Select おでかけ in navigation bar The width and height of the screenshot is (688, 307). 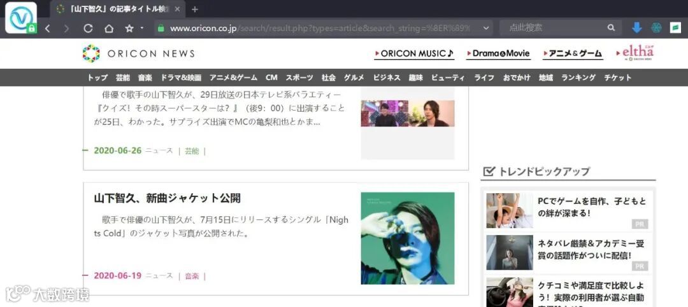click(x=517, y=78)
